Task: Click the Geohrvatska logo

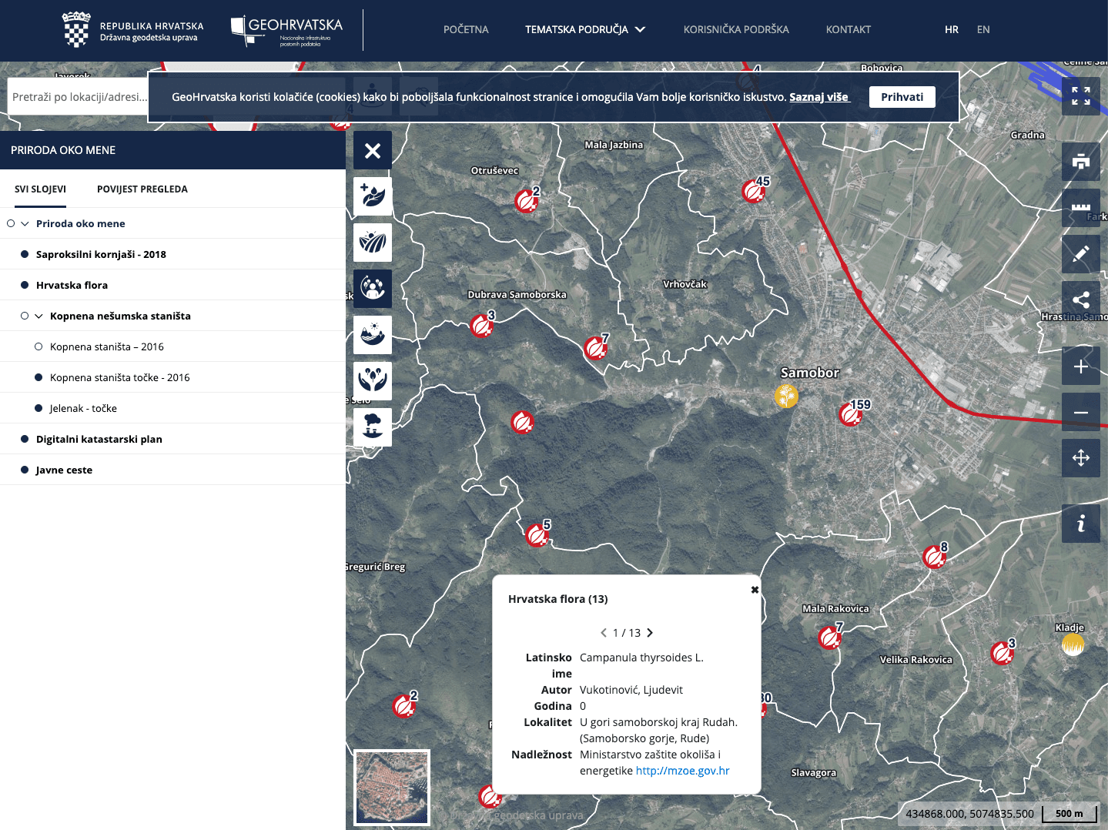Action: 287,31
